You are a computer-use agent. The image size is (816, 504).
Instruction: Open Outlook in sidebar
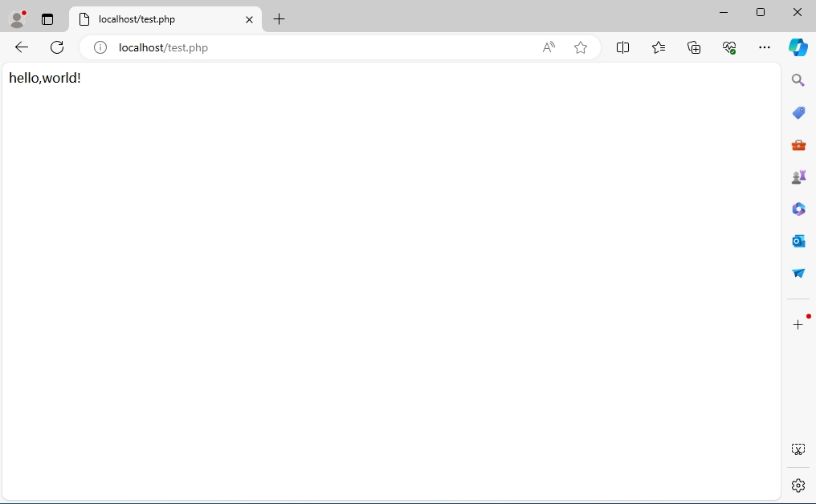point(798,242)
